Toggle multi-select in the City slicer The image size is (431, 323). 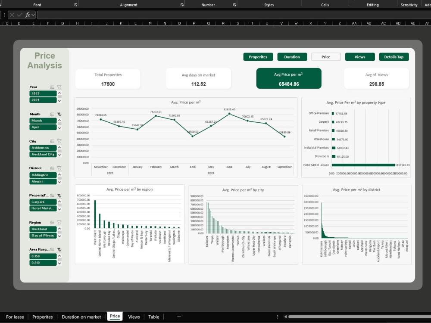coord(52,141)
